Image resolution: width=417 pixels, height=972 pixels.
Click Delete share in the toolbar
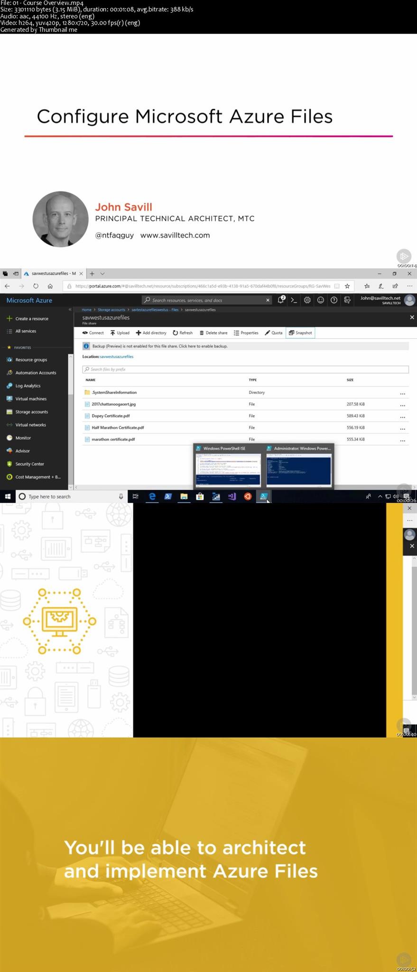[x=213, y=333]
